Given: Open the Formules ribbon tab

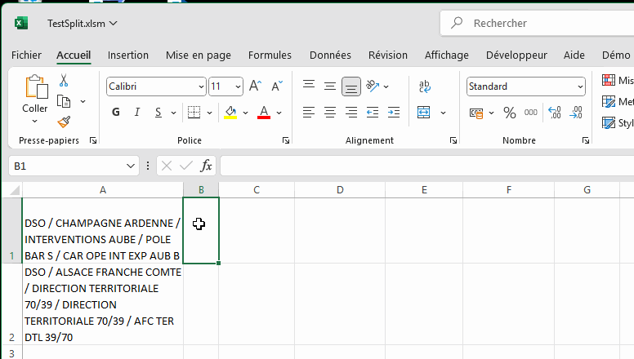Looking at the screenshot, I should click(270, 55).
